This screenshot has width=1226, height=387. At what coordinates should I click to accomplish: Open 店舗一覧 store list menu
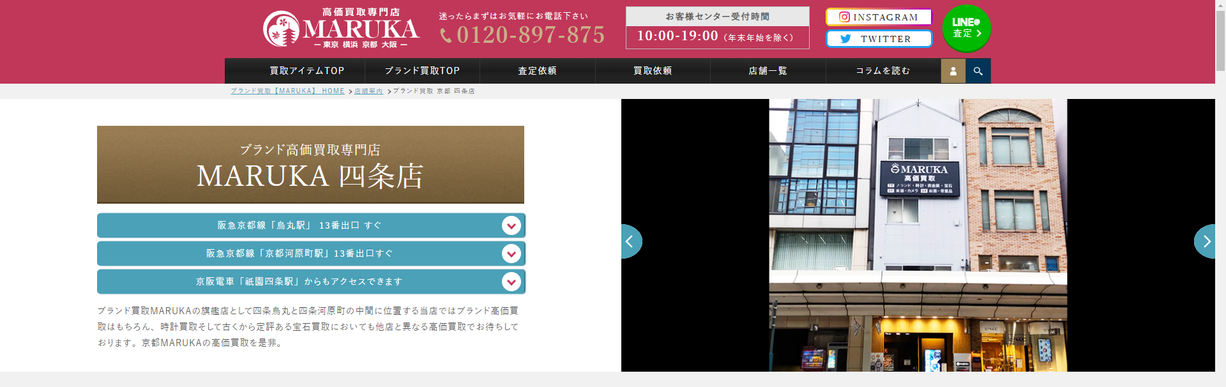[768, 71]
